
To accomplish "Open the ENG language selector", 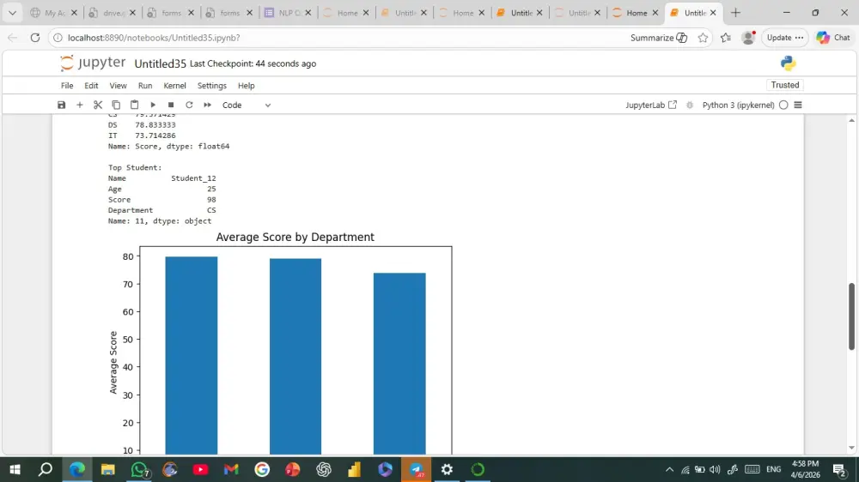I will click(774, 469).
